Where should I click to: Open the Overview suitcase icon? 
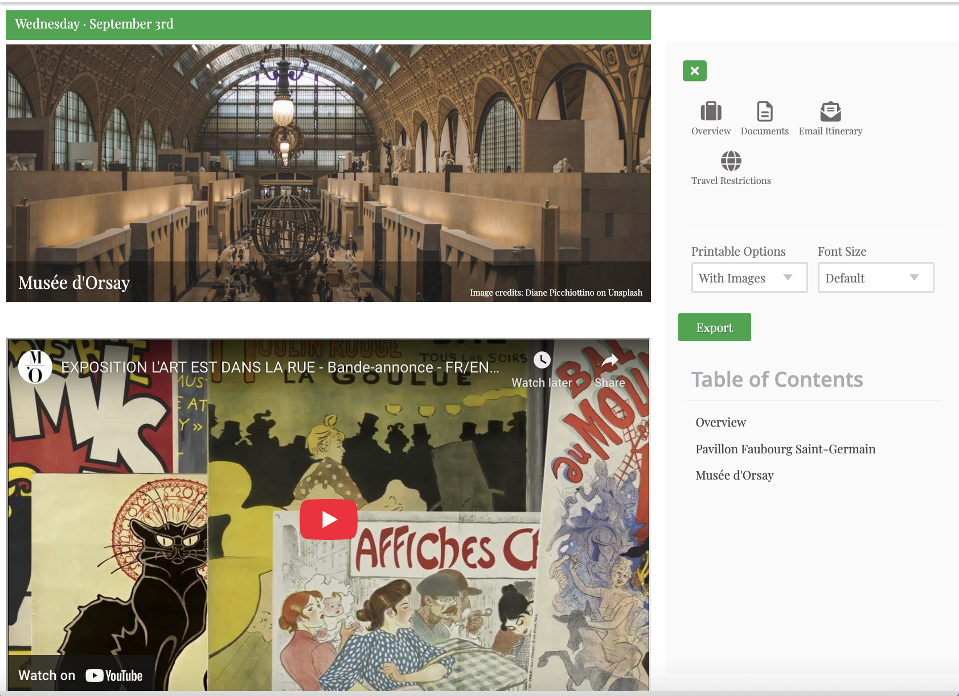pos(711,111)
